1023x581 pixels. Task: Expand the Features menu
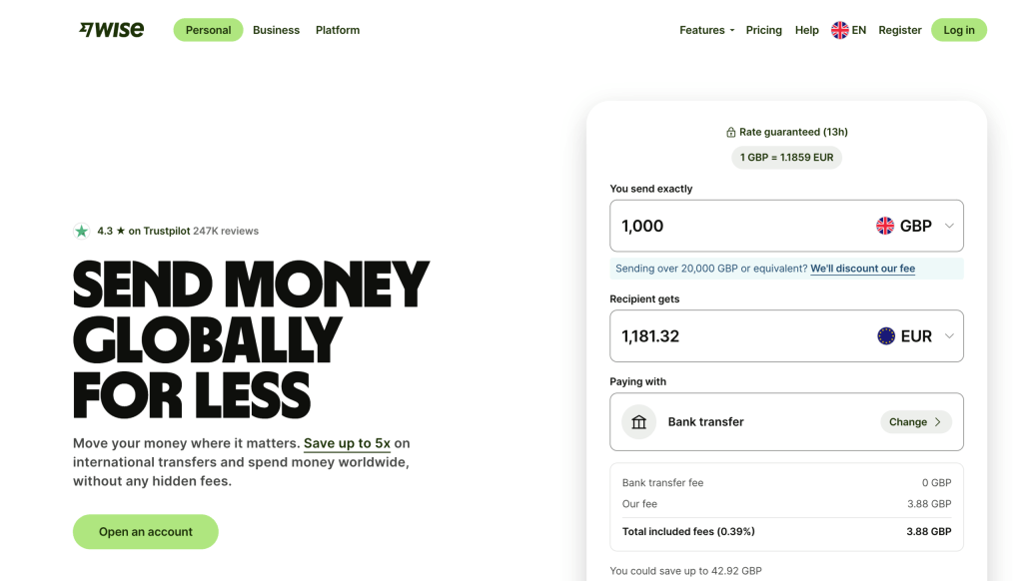705,30
